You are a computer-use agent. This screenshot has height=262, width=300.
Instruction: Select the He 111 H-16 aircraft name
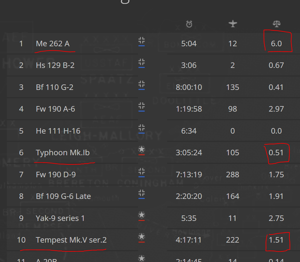[58, 131]
